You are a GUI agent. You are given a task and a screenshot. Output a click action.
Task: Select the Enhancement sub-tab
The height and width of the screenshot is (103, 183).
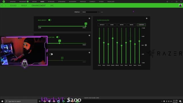(39, 5)
